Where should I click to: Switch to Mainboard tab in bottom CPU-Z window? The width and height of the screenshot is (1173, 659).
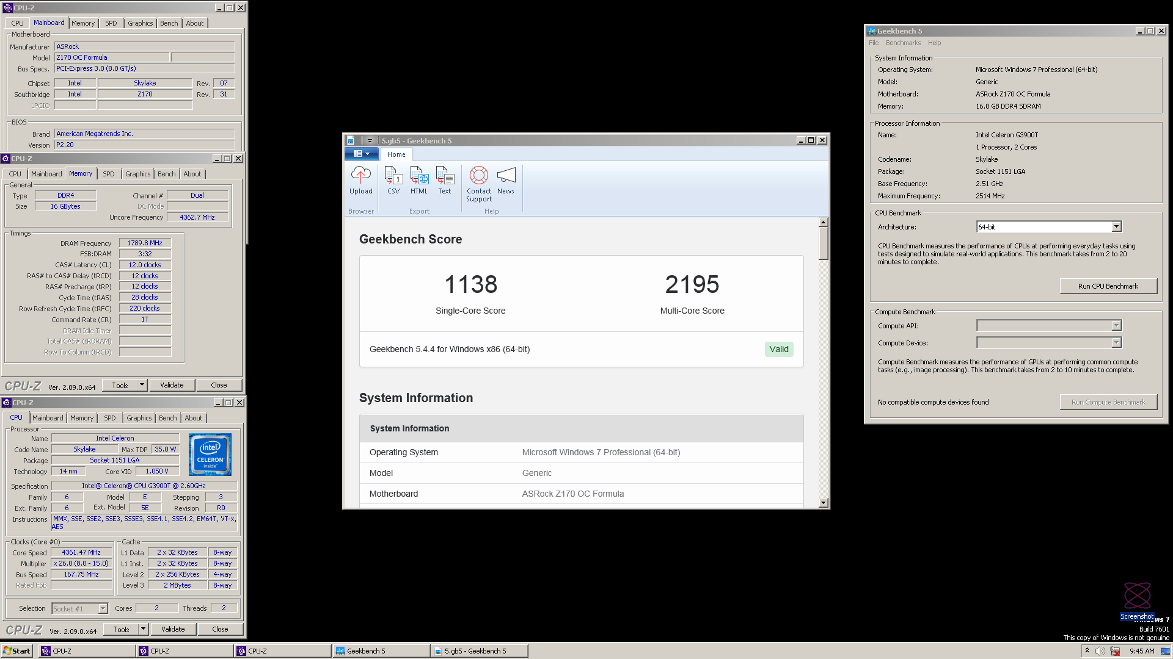coord(48,418)
